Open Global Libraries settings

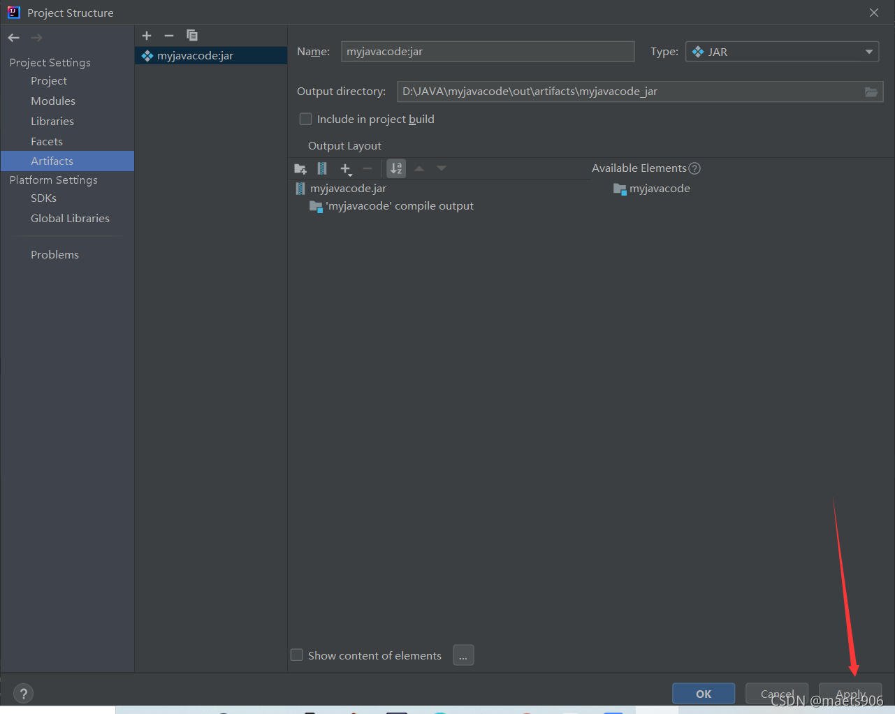70,219
